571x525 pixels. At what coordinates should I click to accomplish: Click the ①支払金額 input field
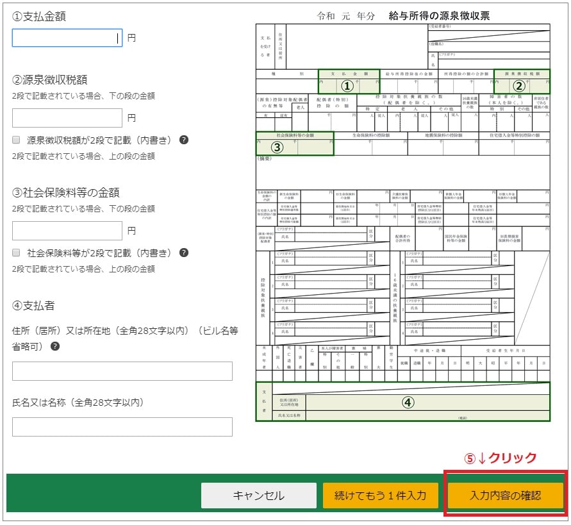[67, 36]
